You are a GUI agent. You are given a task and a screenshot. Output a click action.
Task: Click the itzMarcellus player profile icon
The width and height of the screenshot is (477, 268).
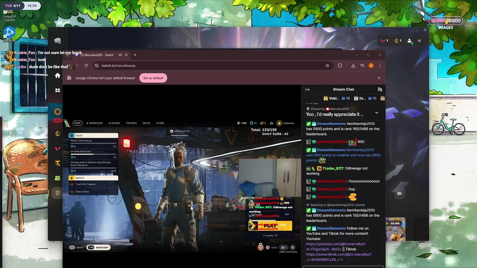(x=279, y=123)
